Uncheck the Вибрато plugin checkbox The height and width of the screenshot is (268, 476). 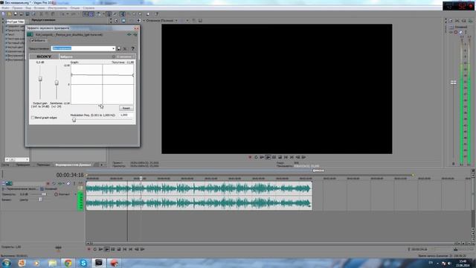[x=32, y=40]
